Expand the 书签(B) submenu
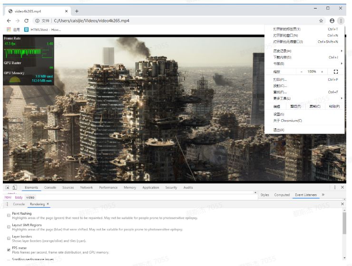The height and width of the screenshot is (266, 352). click(x=304, y=64)
